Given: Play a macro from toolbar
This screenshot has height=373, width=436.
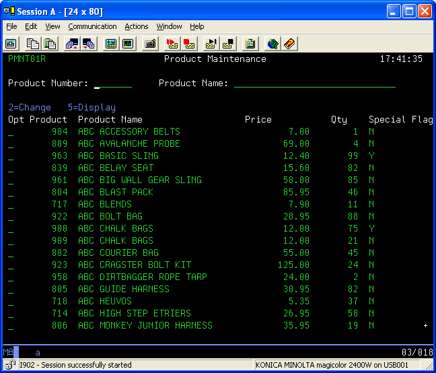Looking at the screenshot, I should click(211, 44).
